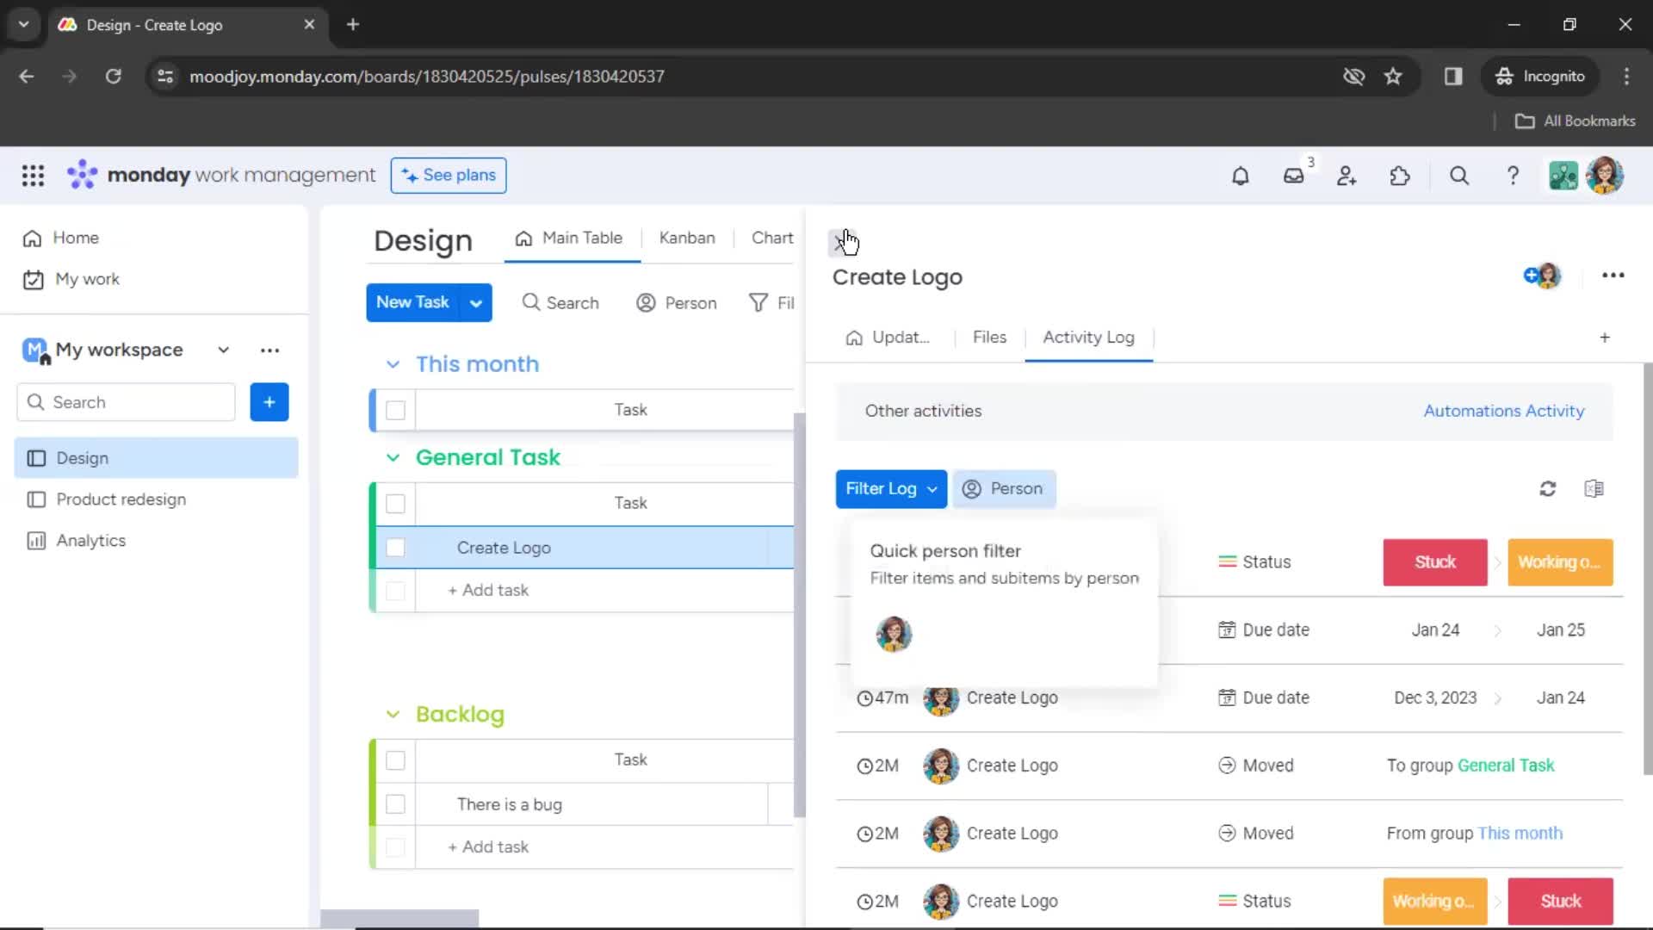The height and width of the screenshot is (930, 1653).
Task: Expand the This month group
Action: [x=392, y=363]
